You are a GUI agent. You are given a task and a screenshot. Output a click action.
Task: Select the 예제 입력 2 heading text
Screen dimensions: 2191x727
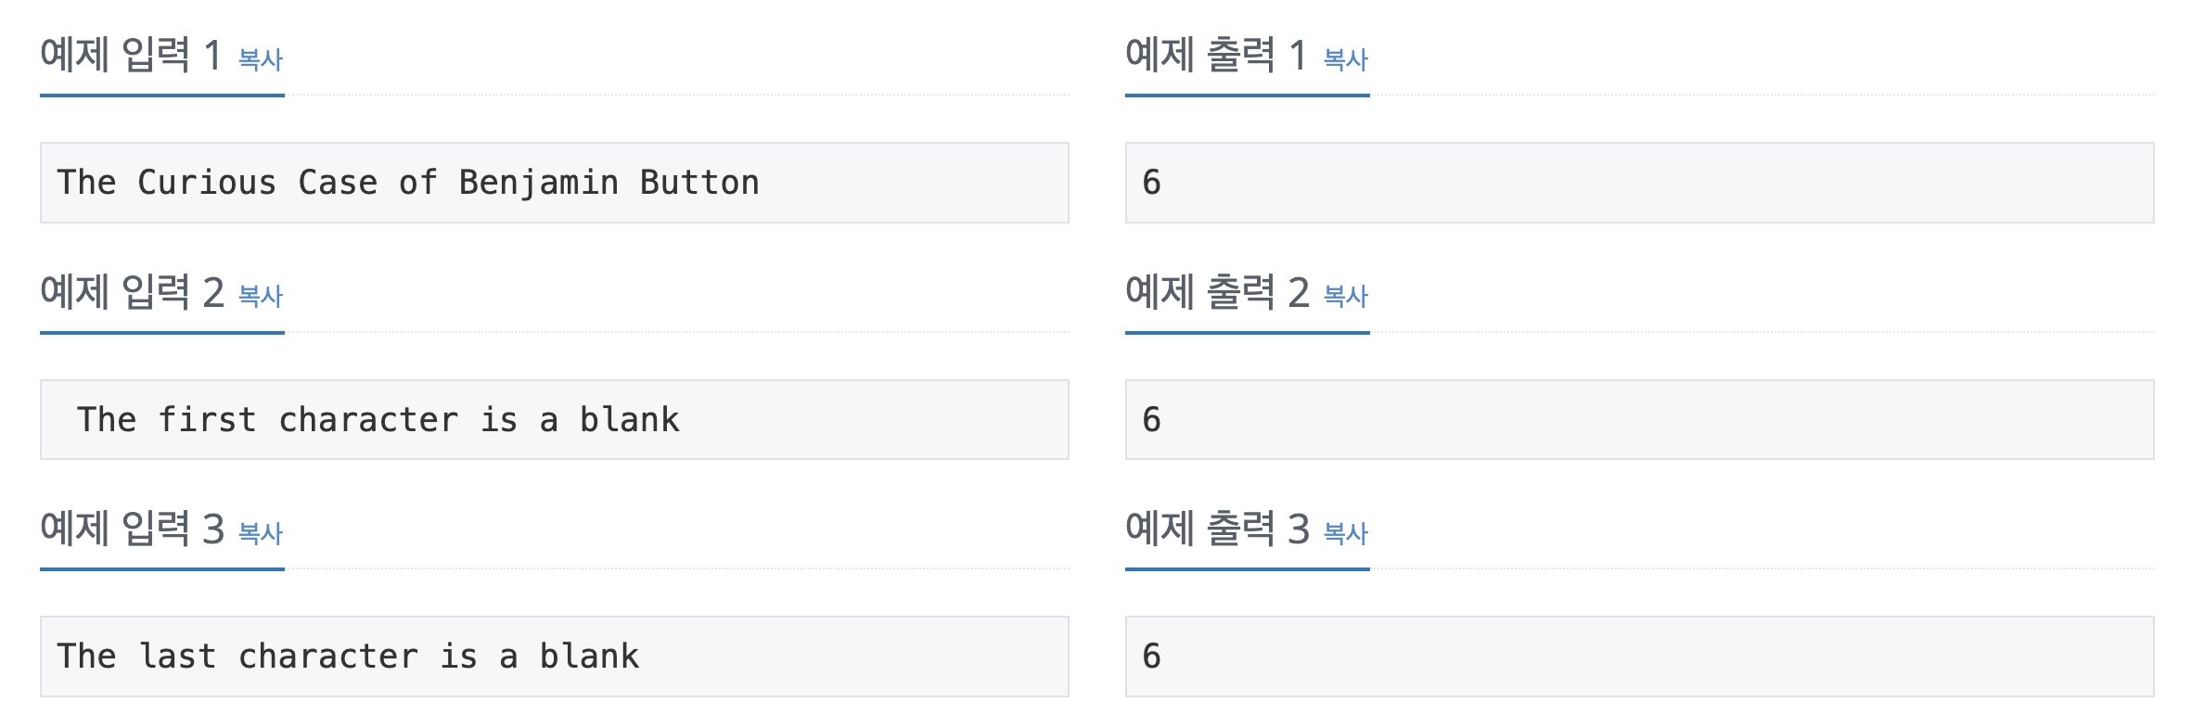(130, 292)
